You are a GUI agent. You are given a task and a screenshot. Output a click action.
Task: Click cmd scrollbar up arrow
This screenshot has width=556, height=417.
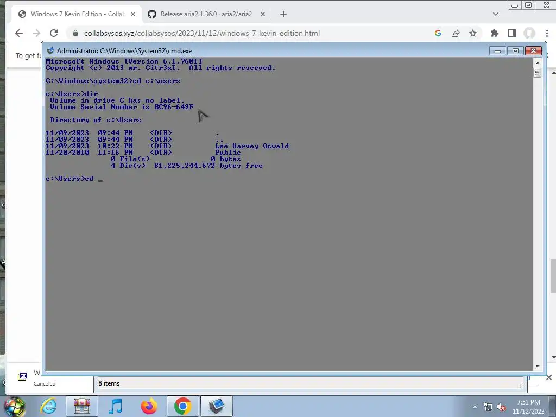[537, 63]
